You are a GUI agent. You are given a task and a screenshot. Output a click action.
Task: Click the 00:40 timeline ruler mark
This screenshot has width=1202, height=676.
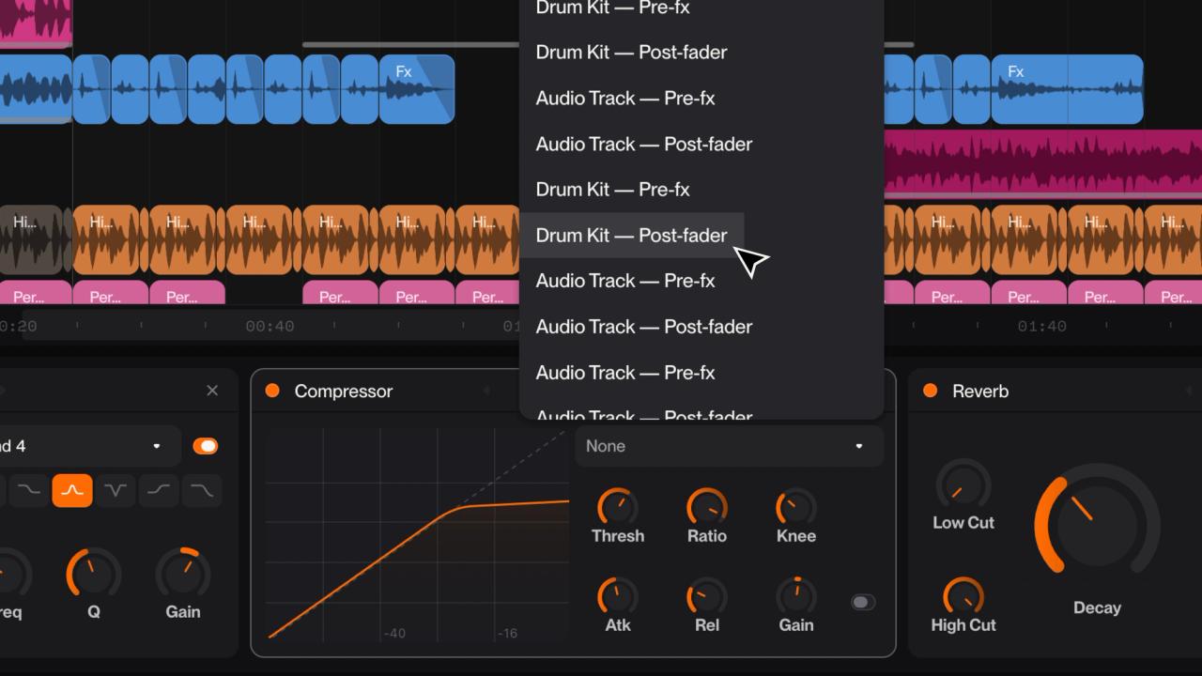pyautogui.click(x=270, y=327)
